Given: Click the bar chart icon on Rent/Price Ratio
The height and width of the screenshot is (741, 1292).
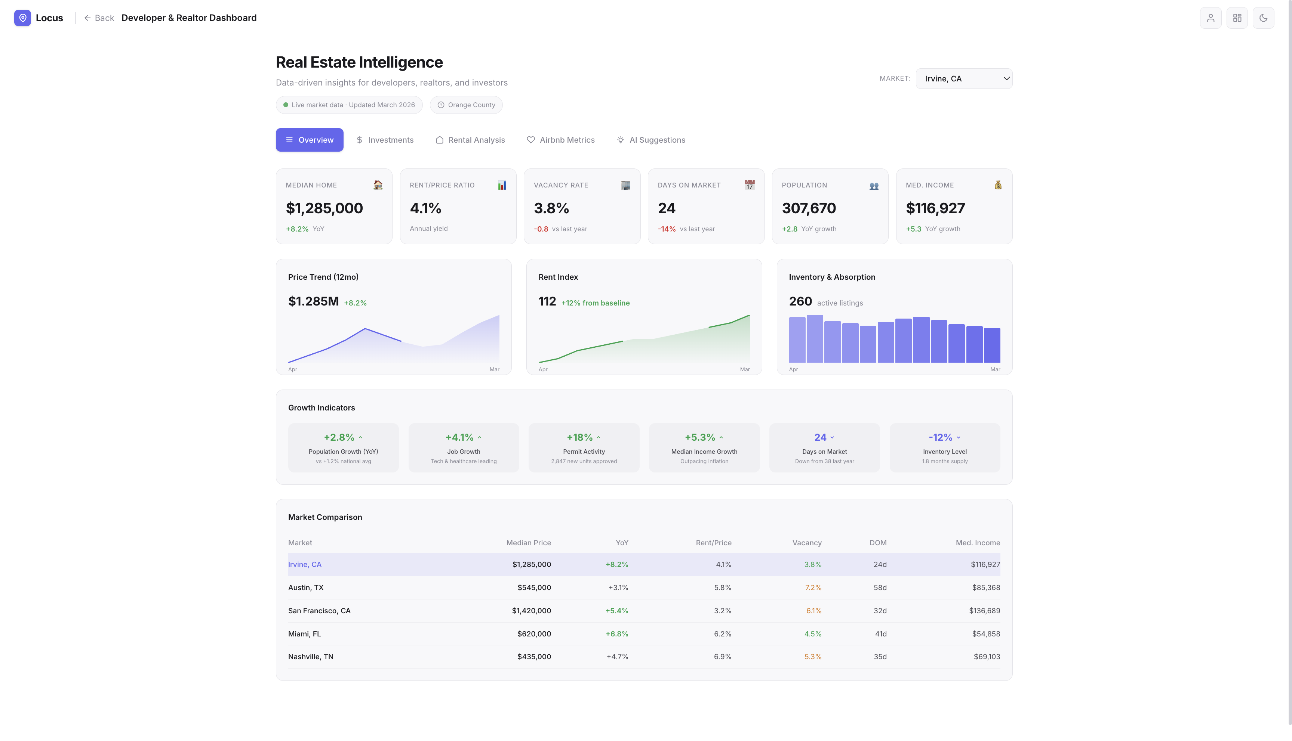Looking at the screenshot, I should 502,185.
